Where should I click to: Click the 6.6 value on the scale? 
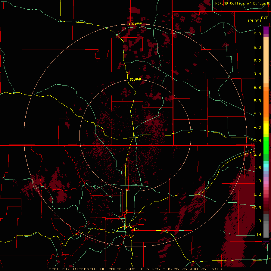[257, 87]
